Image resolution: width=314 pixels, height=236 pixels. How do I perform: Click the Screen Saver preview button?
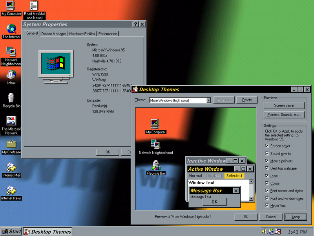pos(284,105)
